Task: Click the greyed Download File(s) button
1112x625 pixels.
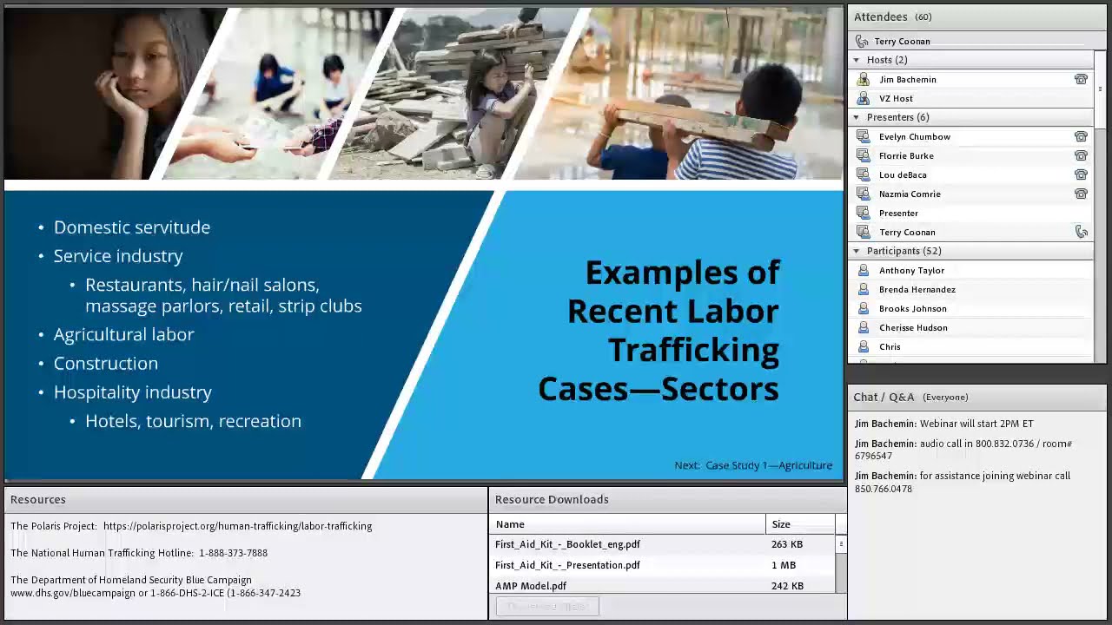Action: 547,606
